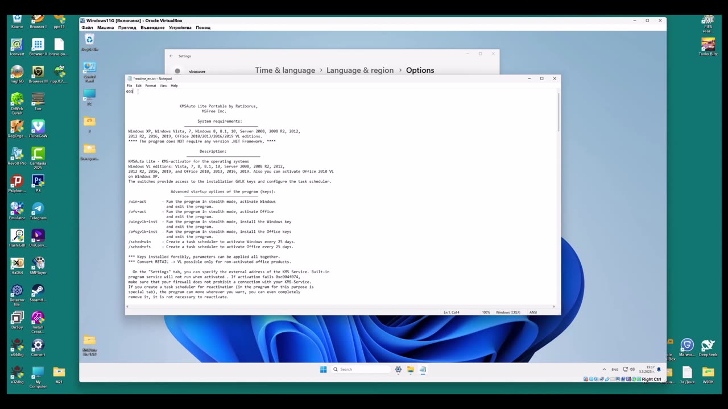Click Notepad vertical scrollbar thumb
728x409 pixels.
tap(559, 112)
